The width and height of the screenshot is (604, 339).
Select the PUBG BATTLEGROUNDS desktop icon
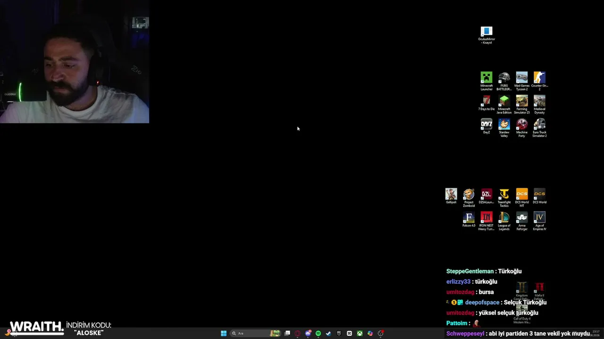pyautogui.click(x=504, y=81)
